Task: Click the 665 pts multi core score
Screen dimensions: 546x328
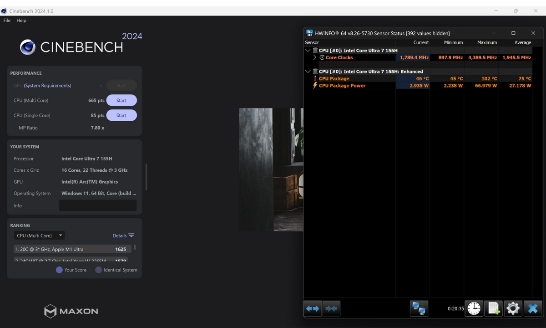Action: [96, 100]
